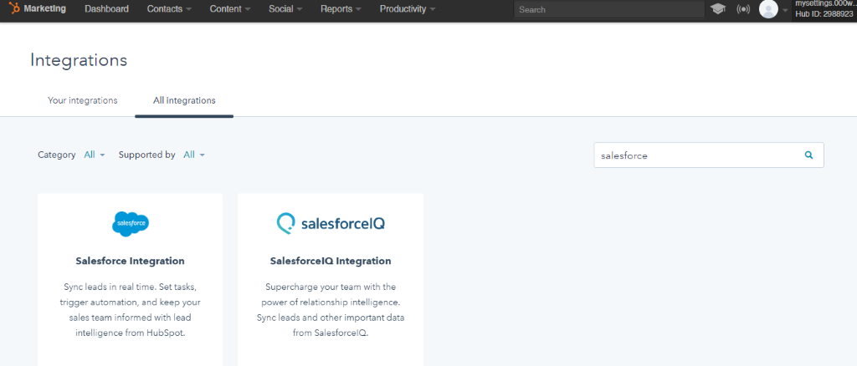Click the Salesforce cloud logo
The width and height of the screenshot is (857, 366).
point(130,224)
